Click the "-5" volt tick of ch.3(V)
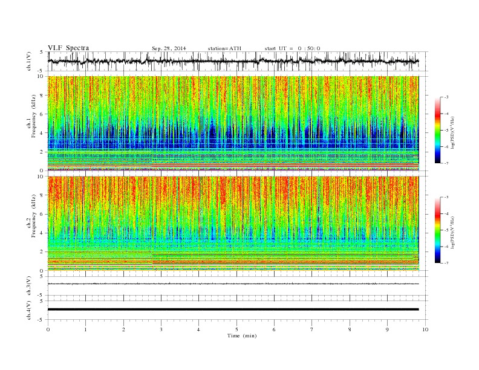Screen dimensions: 479x370 tap(41, 296)
